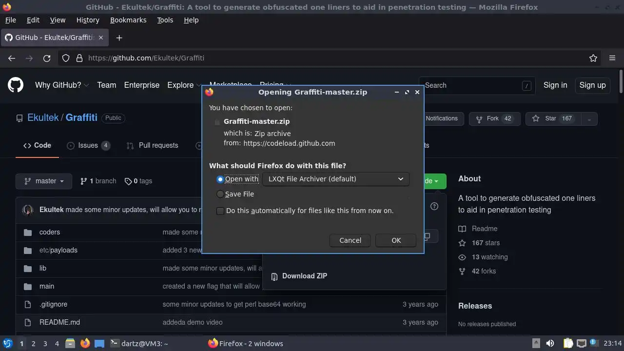Open the taskbar file manager icon

(70, 344)
